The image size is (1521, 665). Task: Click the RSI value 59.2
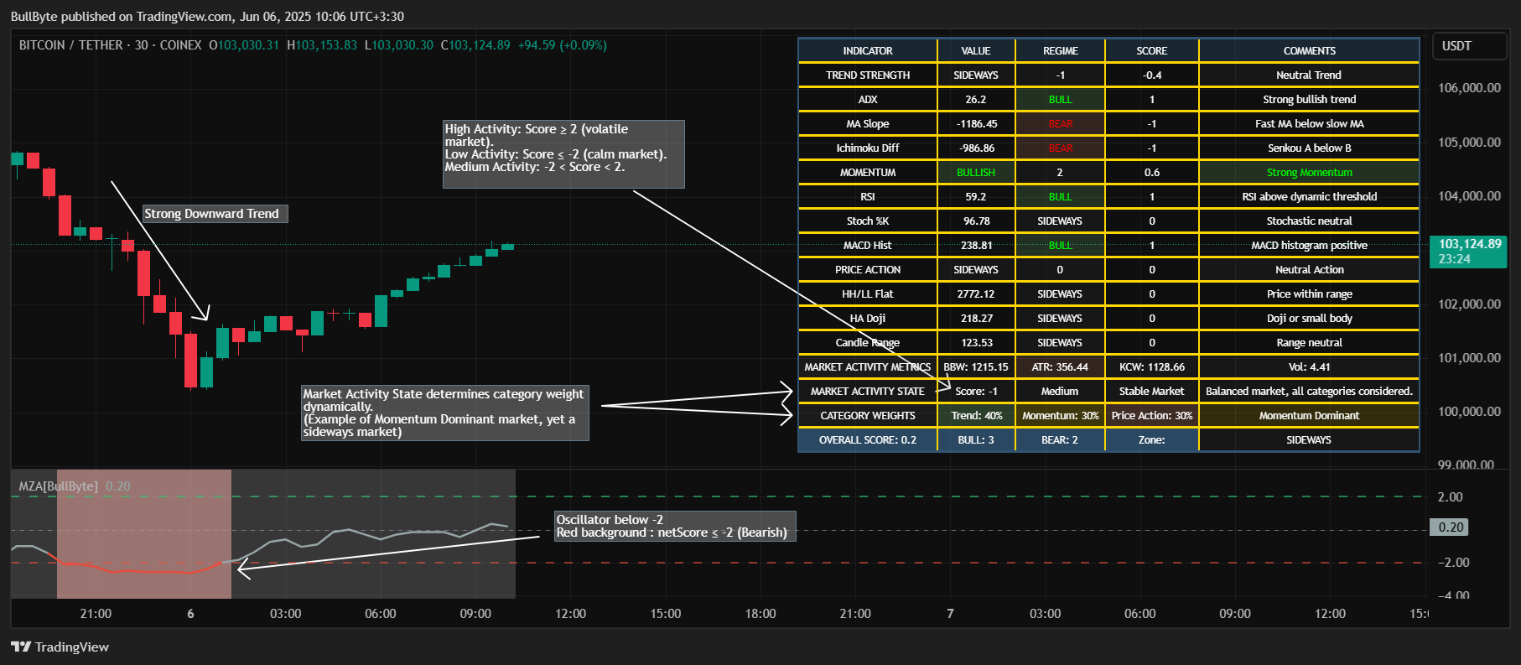[x=976, y=196]
